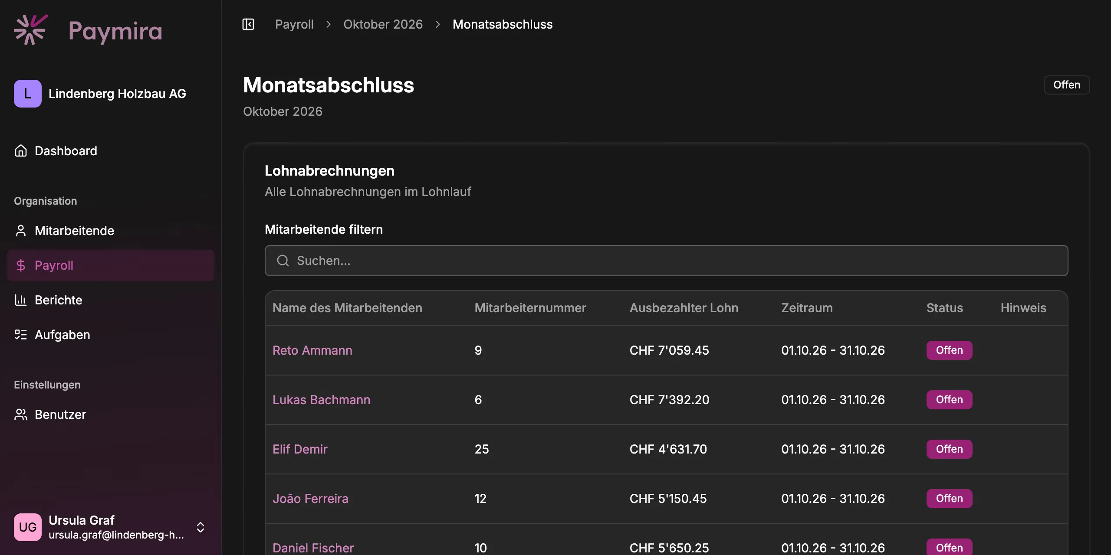This screenshot has width=1111, height=555.
Task: Open the Mitarbeitende section
Action: point(111,231)
